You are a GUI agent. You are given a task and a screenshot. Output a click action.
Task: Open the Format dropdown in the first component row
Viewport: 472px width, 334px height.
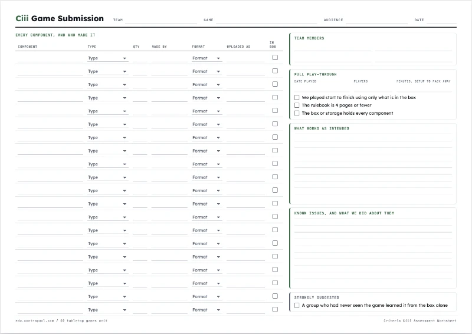(x=207, y=58)
